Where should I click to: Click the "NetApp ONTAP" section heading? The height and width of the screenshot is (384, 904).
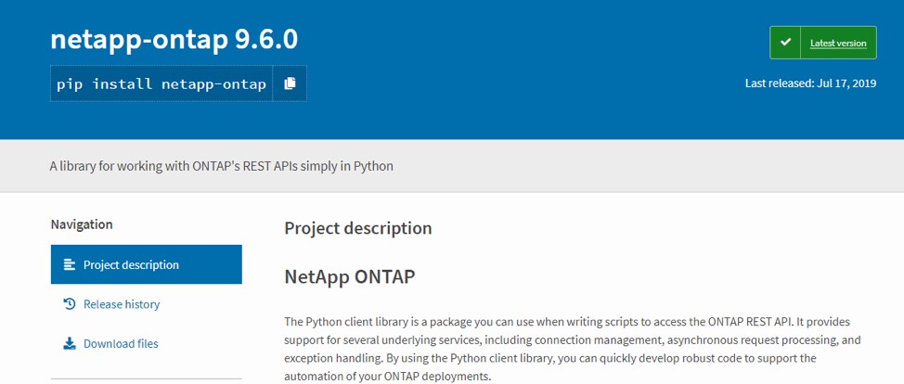349,276
